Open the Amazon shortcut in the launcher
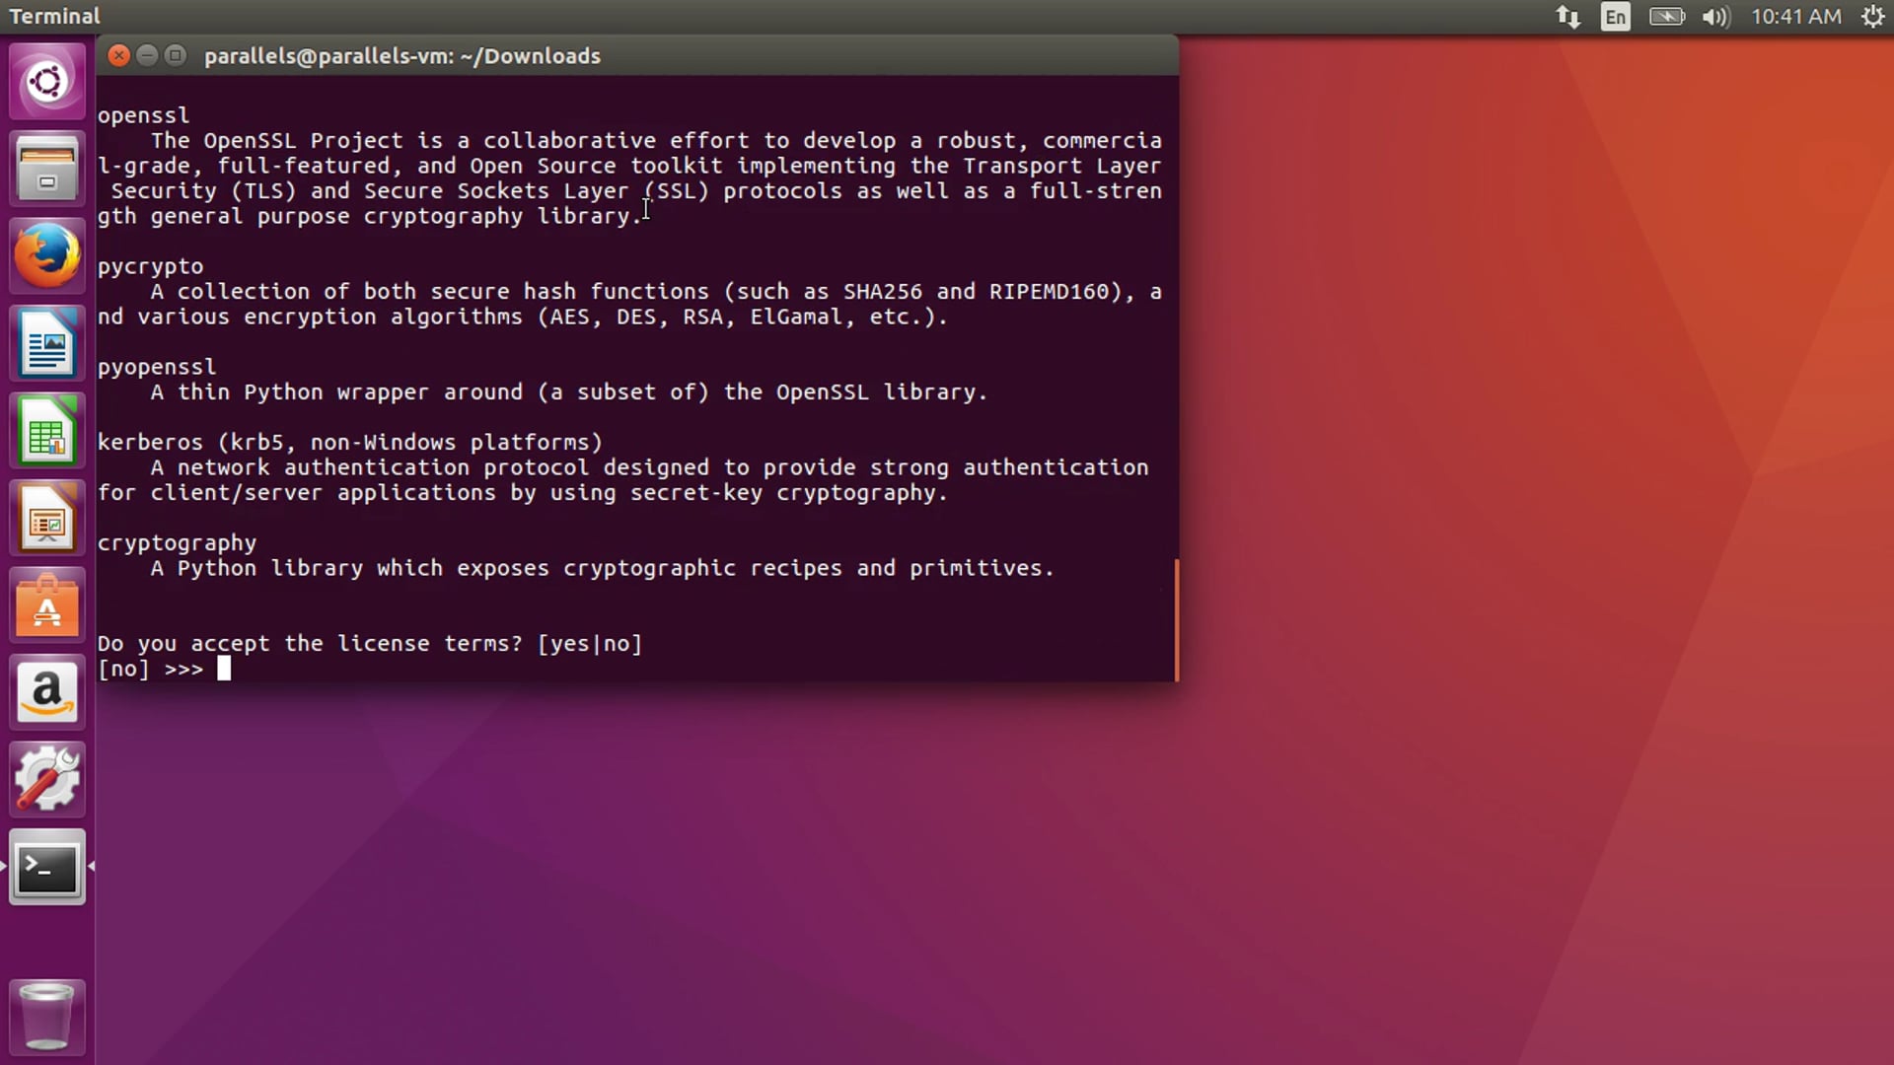The height and width of the screenshot is (1065, 1894). 47,691
